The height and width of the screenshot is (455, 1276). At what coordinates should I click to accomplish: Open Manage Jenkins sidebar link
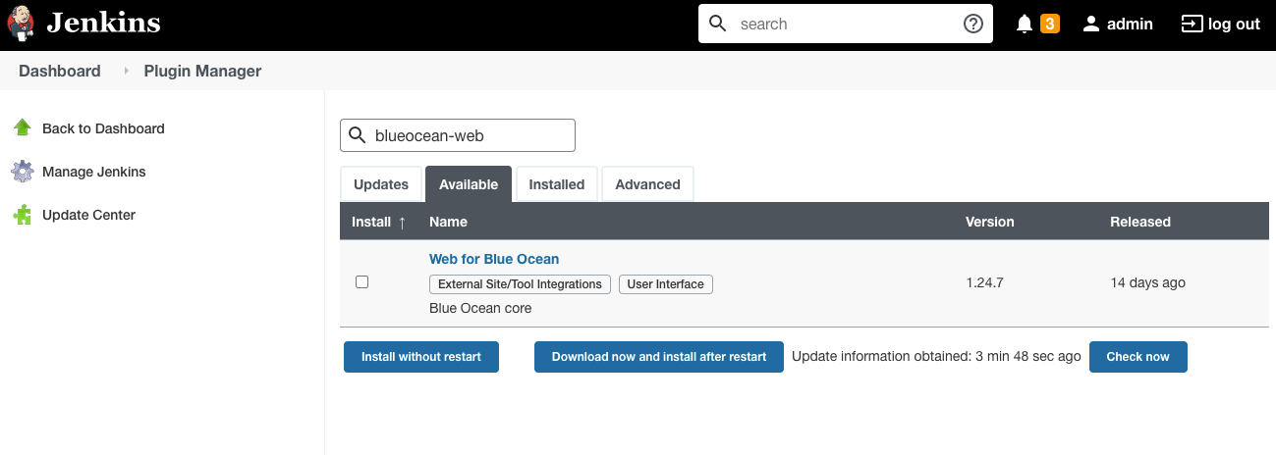(94, 172)
